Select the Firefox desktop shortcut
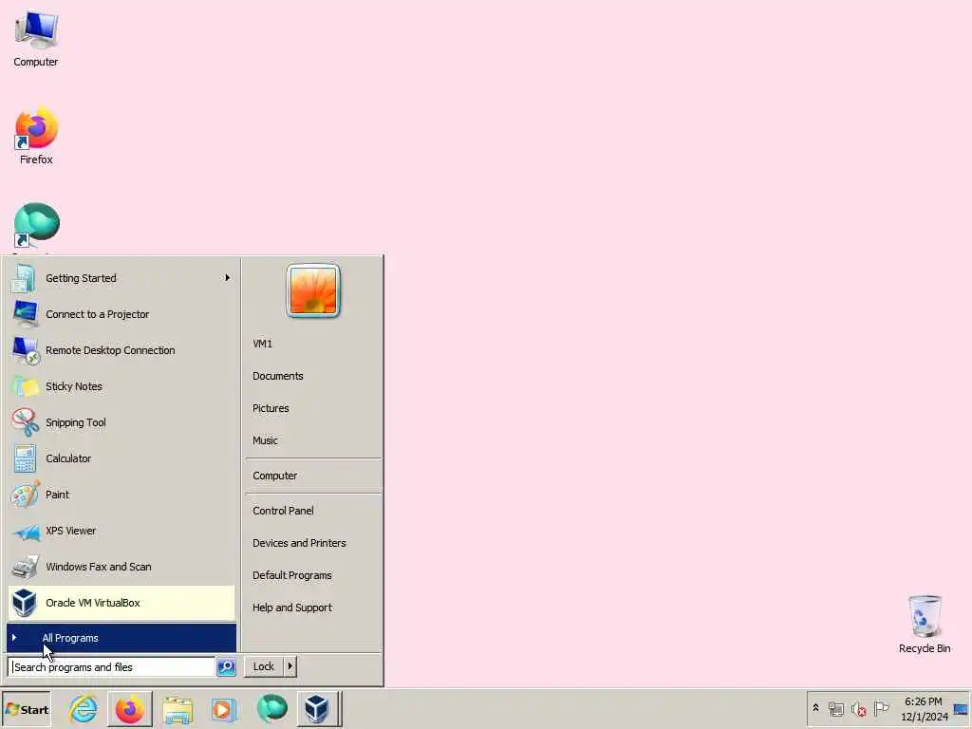 click(x=36, y=136)
